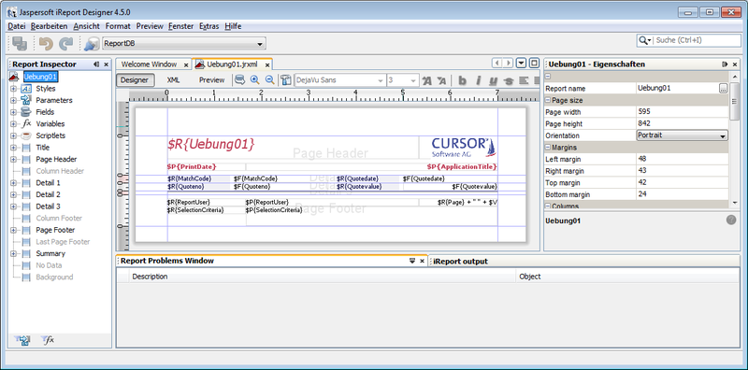Viewport: 748px width, 370px height.
Task: Expand the Fields node
Action: pos(13,112)
